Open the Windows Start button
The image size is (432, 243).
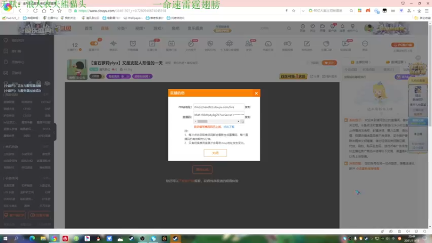coord(5,238)
